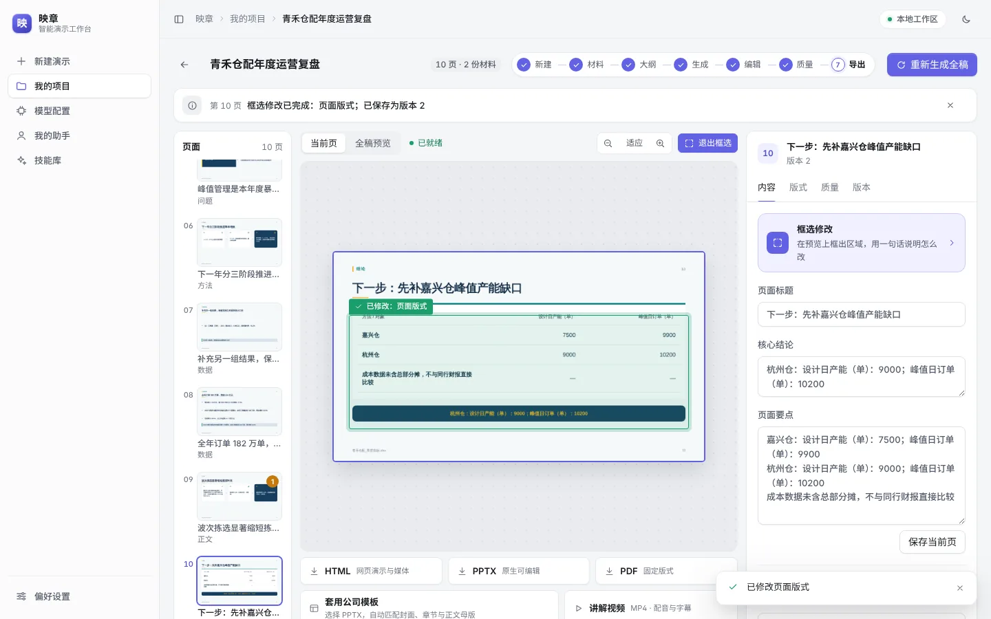Click the 重新生成全稿 button
991x619 pixels.
pyautogui.click(x=932, y=65)
